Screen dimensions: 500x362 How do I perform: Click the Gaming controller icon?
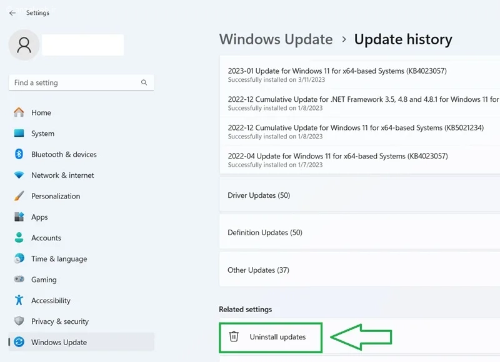click(x=19, y=279)
